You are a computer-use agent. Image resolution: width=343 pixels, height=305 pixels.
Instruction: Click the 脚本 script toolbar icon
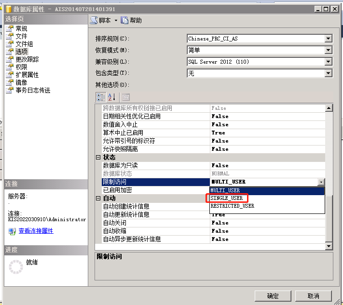coord(94,20)
